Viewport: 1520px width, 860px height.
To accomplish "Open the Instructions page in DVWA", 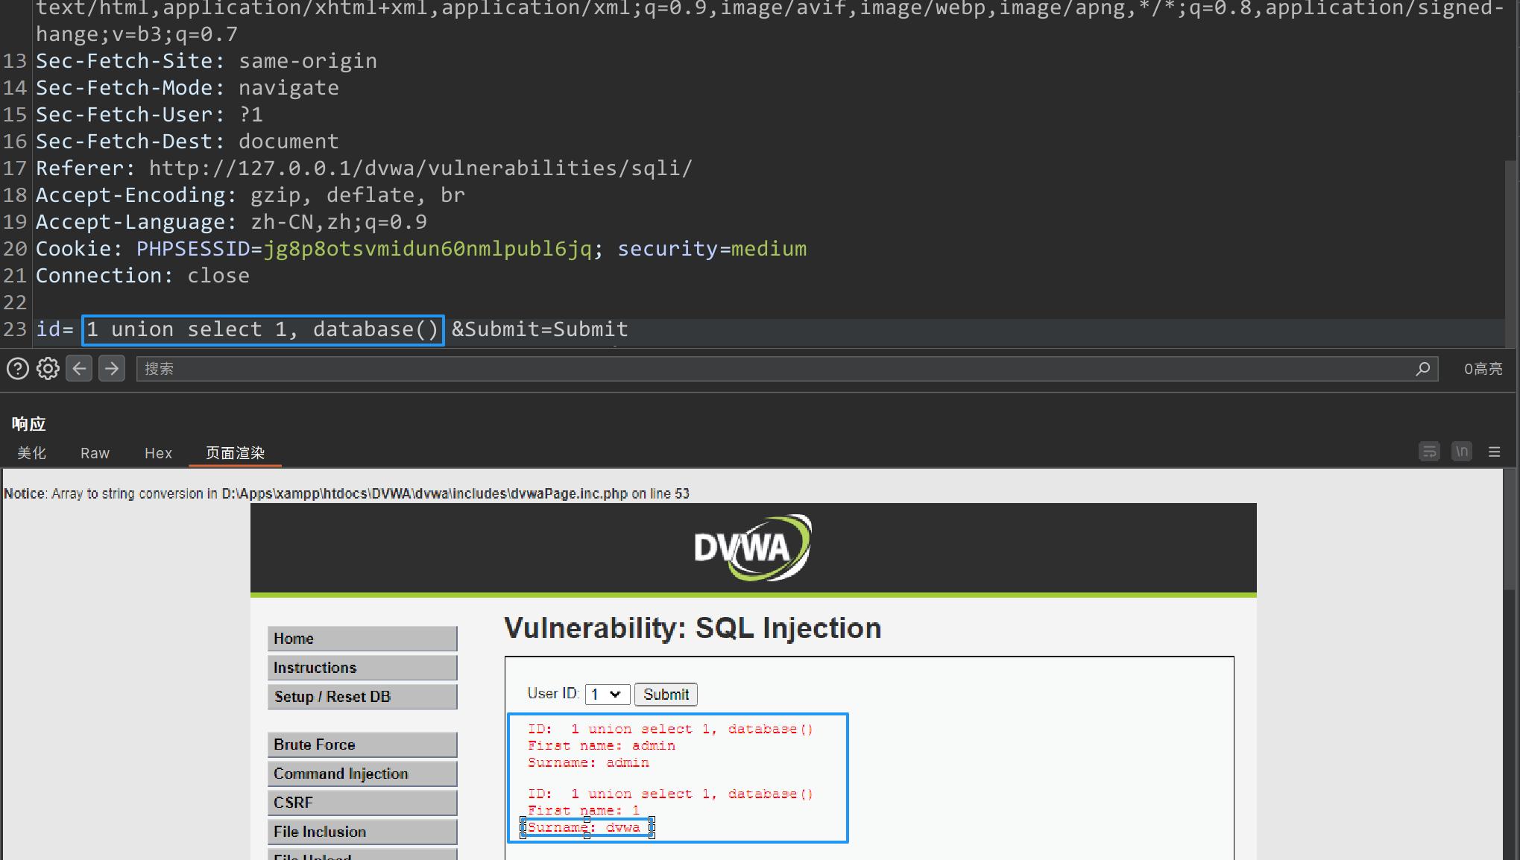I will 362,667.
